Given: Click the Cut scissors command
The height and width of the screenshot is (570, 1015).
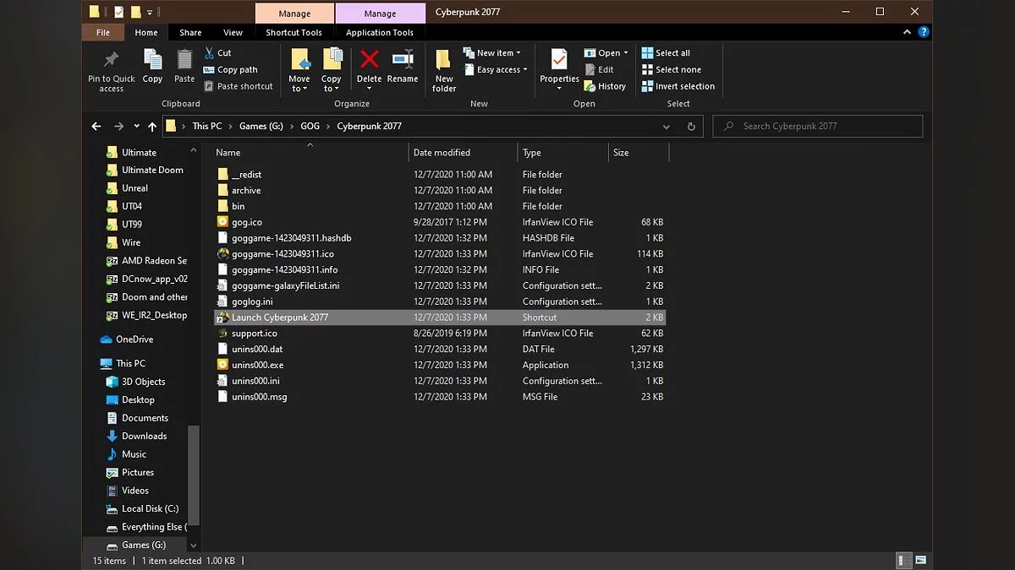Looking at the screenshot, I should (x=217, y=52).
